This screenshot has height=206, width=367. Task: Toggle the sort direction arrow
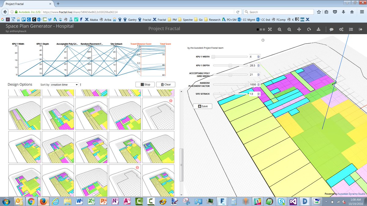[x=81, y=85]
